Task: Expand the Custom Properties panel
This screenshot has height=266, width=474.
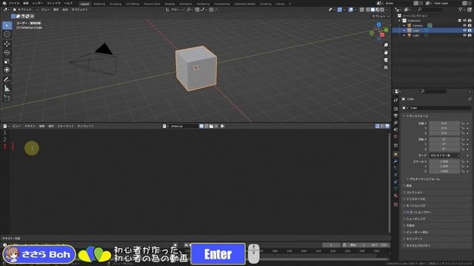Action: point(418,245)
